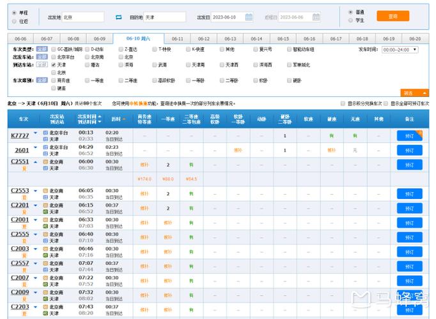Collapse the 筛选 filter panel
The width and height of the screenshot is (436, 319).
[415, 93]
